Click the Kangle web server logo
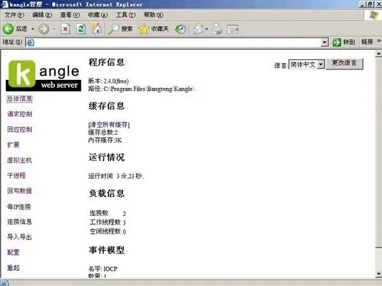The height and width of the screenshot is (286, 382). 43,75
